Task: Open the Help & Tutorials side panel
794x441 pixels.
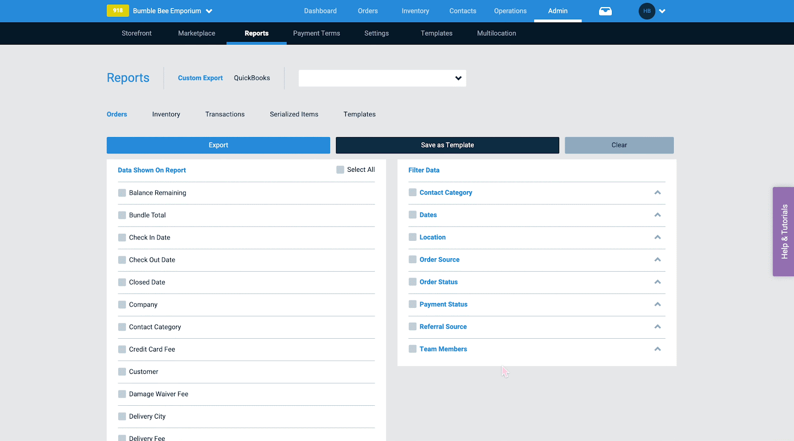Action: pyautogui.click(x=784, y=231)
